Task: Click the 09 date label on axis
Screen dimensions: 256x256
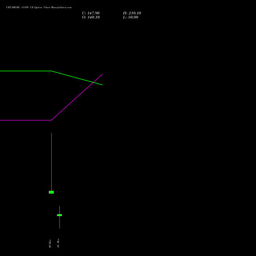Action: click(x=50, y=244)
